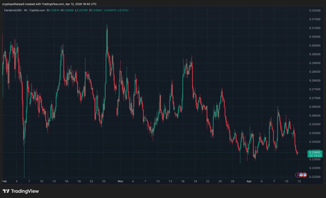The width and height of the screenshot is (326, 198).
Task: Click the 0.30000 price axis label
Action: (315, 46)
